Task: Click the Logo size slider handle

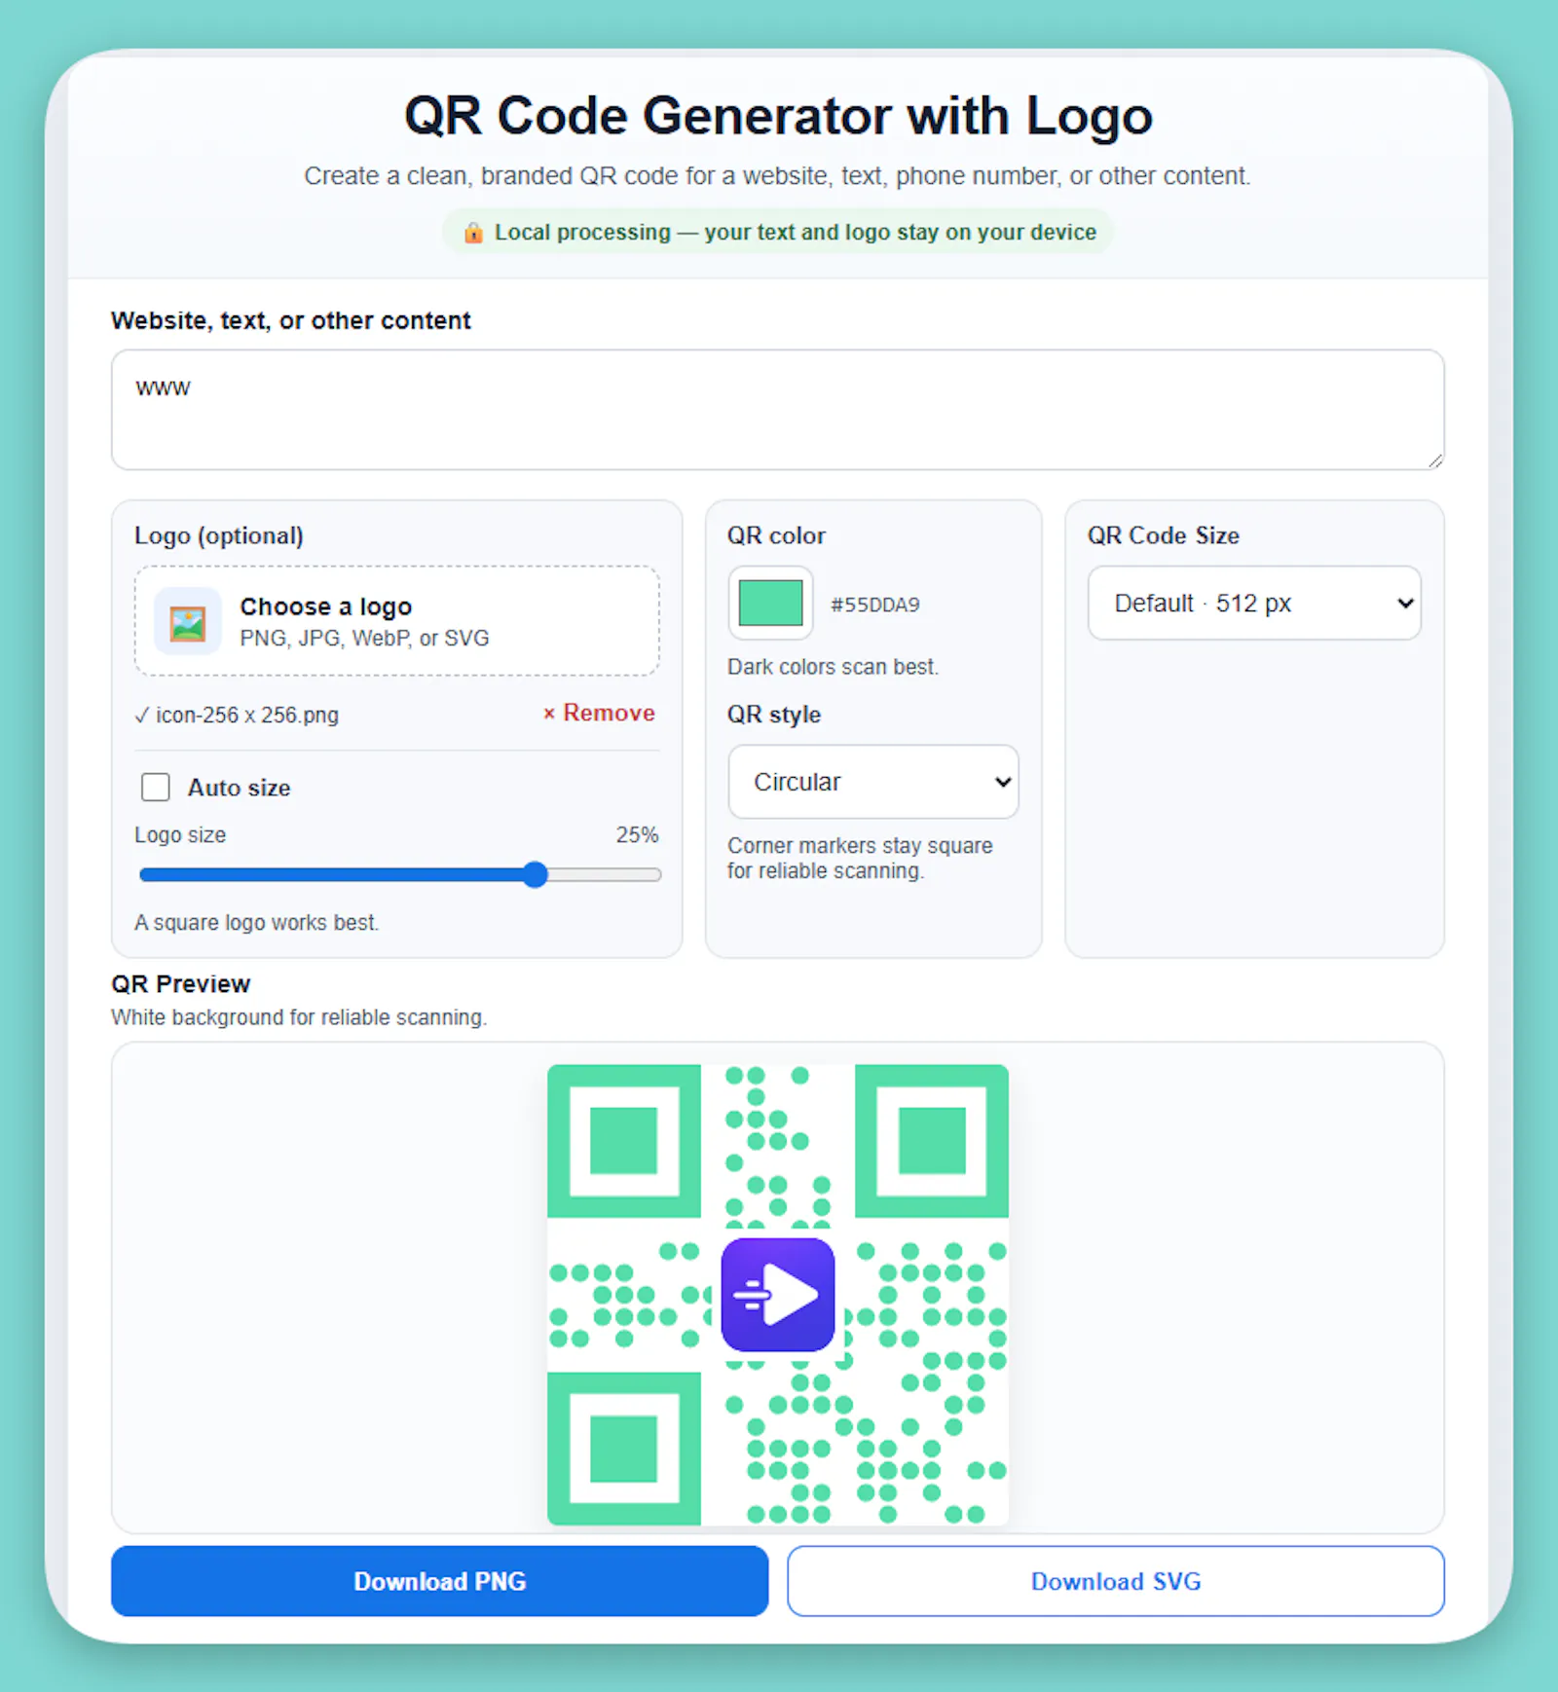Action: (x=535, y=874)
